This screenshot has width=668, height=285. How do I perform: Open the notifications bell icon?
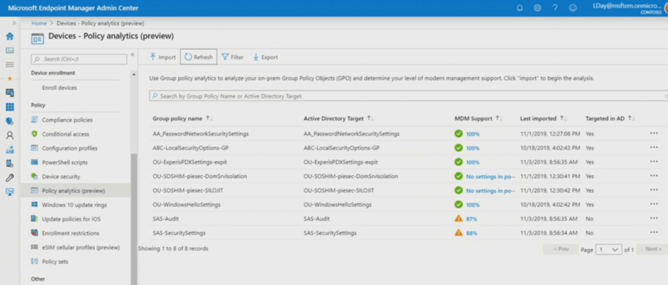coord(520,8)
